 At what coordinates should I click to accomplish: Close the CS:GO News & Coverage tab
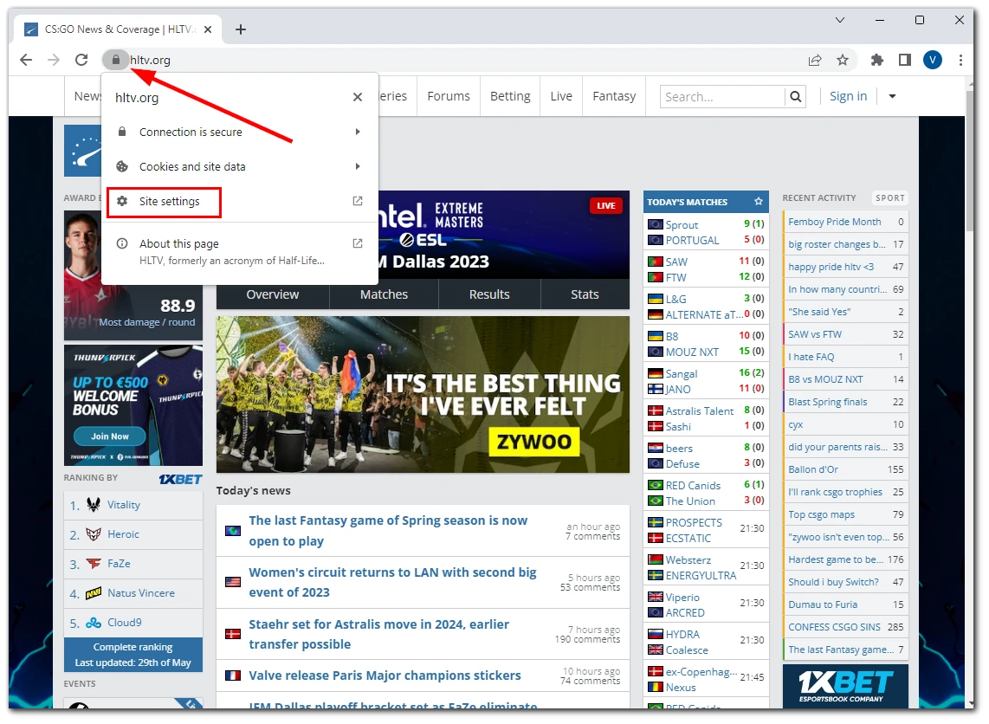pyautogui.click(x=208, y=29)
